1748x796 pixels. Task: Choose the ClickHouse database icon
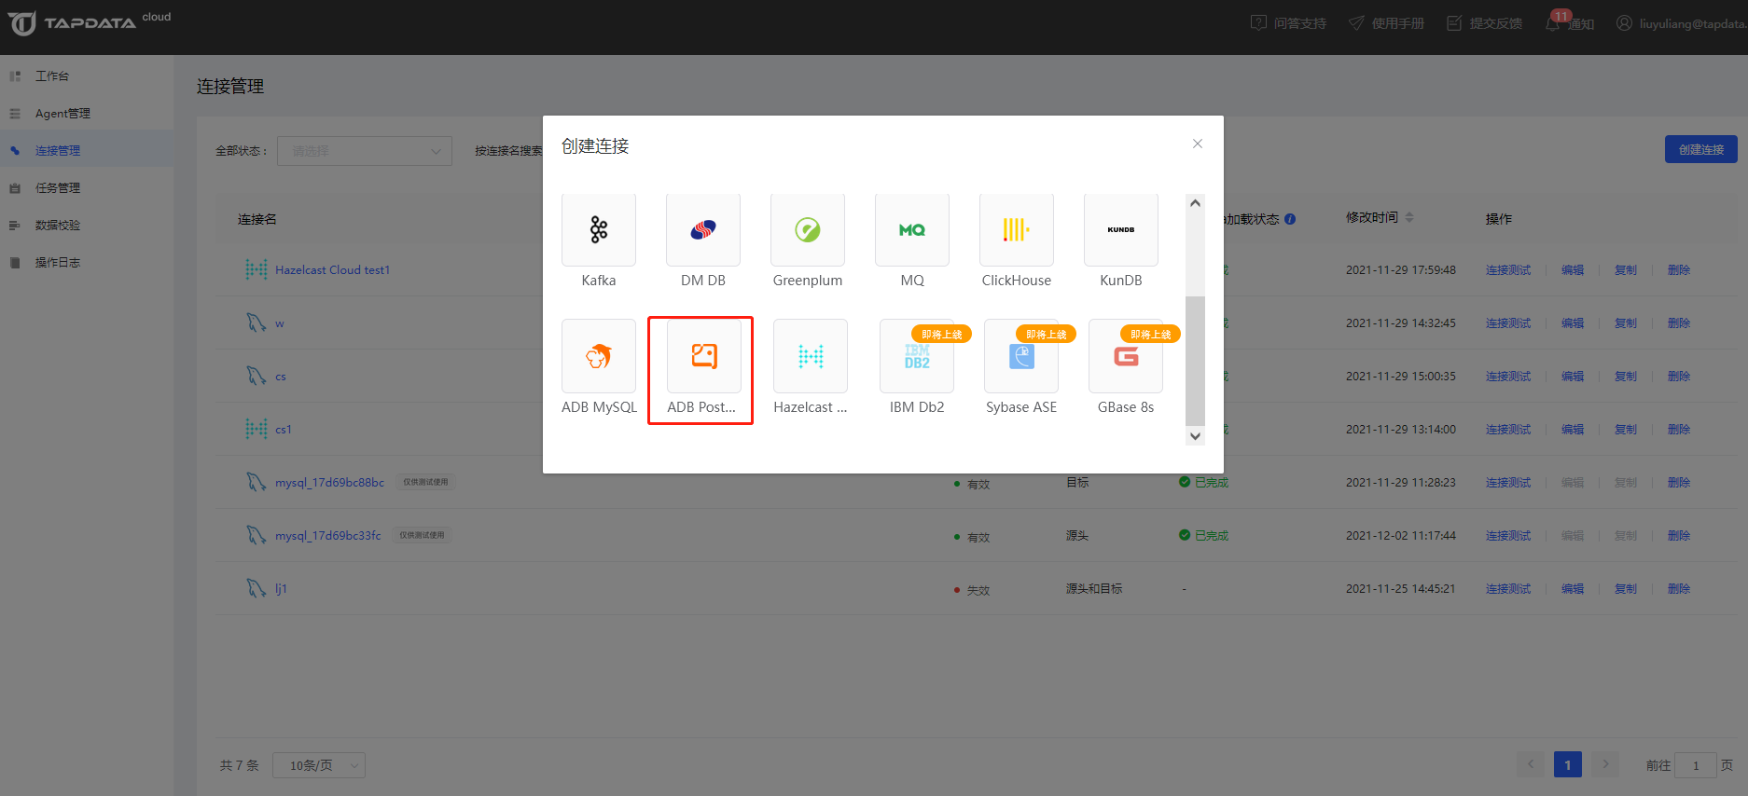pos(1017,229)
